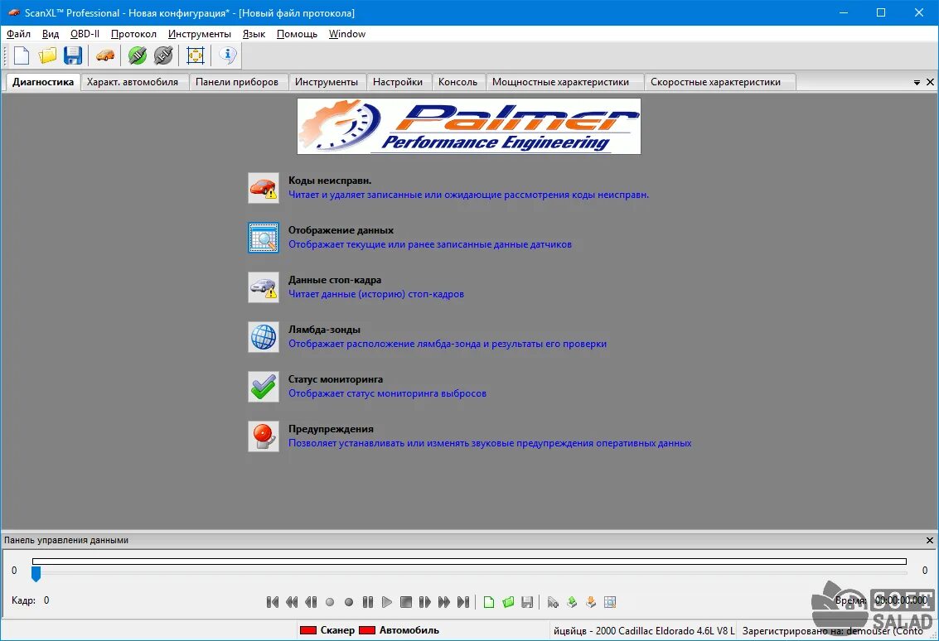Open the lambda sensor location link
This screenshot has width=939, height=641.
pos(448,344)
